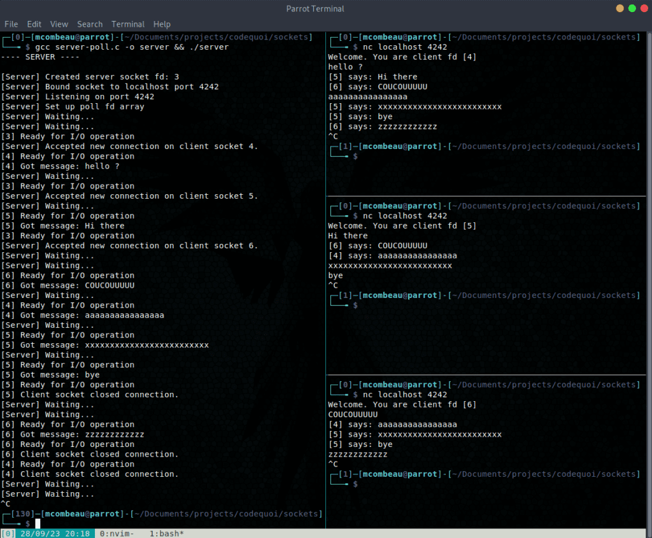The height and width of the screenshot is (538, 652).
Task: Click '[6] Client socket closed connection.' line
Action: tap(90, 455)
